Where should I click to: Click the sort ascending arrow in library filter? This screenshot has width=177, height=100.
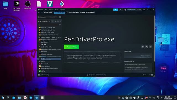[x=53, y=21]
